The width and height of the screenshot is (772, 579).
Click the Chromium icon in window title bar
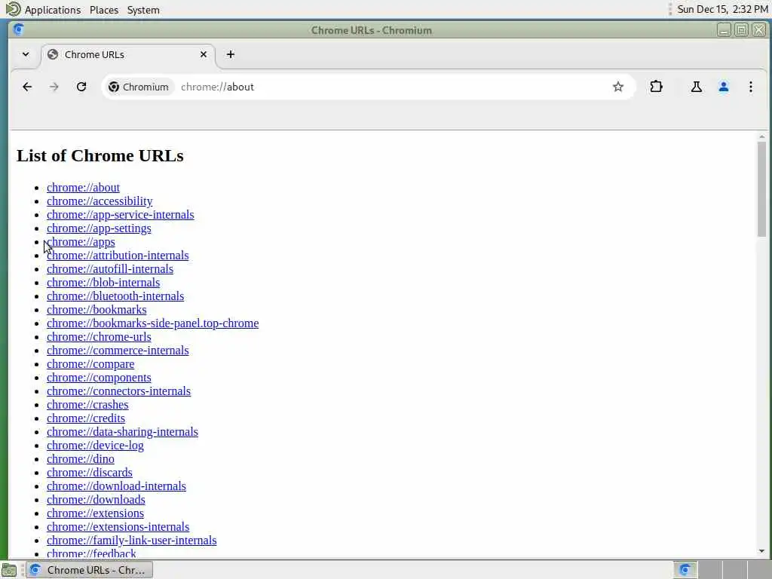coord(19,29)
